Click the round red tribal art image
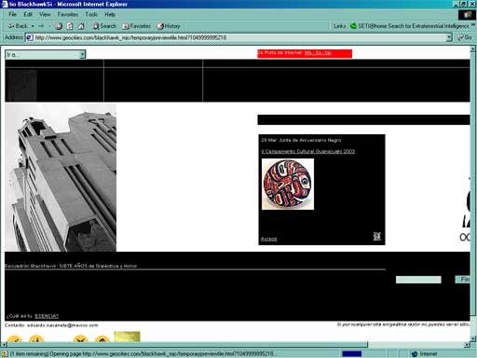The width and height of the screenshot is (477, 358). click(x=288, y=184)
